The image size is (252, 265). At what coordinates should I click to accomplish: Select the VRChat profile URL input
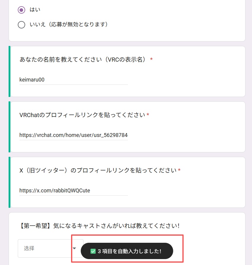[73, 135]
